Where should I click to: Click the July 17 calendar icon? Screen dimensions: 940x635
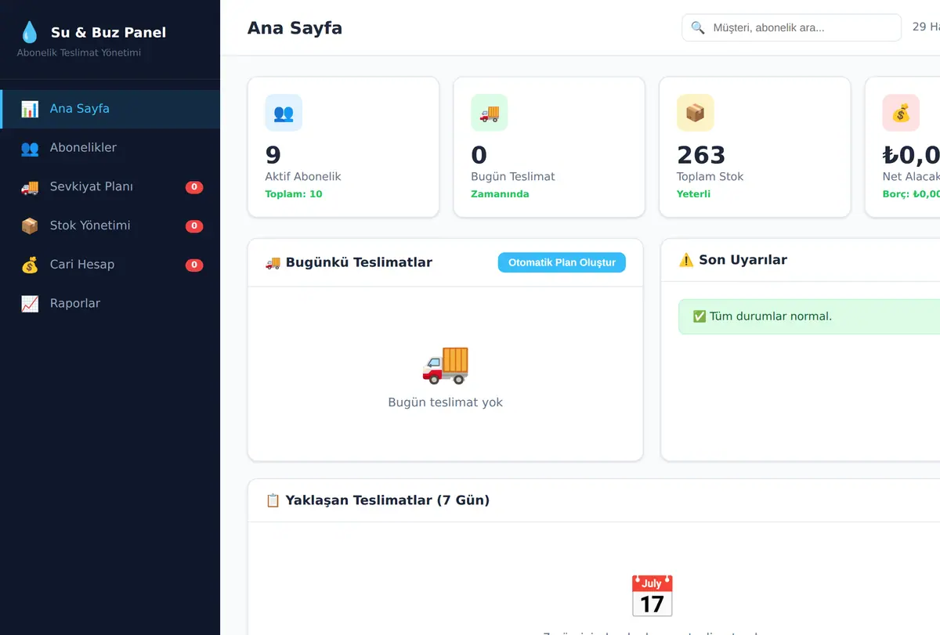(x=652, y=596)
